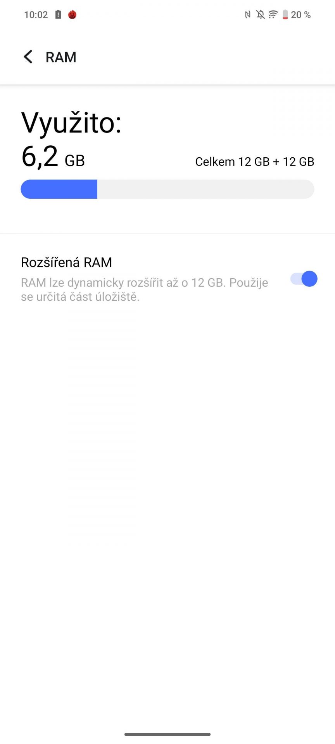Tap the RAM expansion description text

(144, 289)
